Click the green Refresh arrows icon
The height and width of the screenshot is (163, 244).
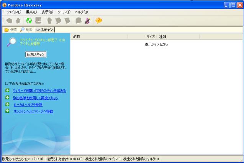[x=29, y=21]
